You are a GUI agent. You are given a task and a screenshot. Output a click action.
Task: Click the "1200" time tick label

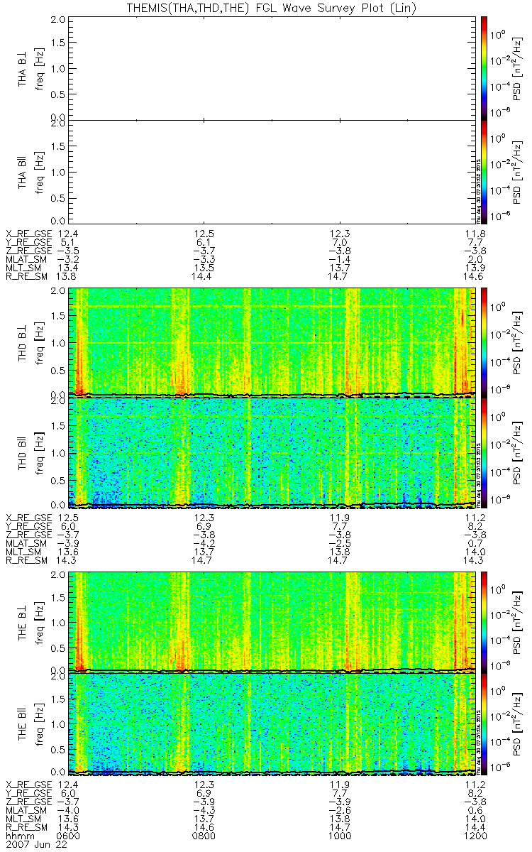pos(475,836)
